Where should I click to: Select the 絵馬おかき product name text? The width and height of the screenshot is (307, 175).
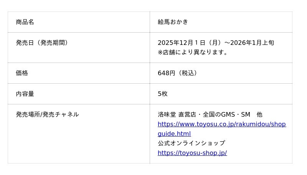click(173, 22)
